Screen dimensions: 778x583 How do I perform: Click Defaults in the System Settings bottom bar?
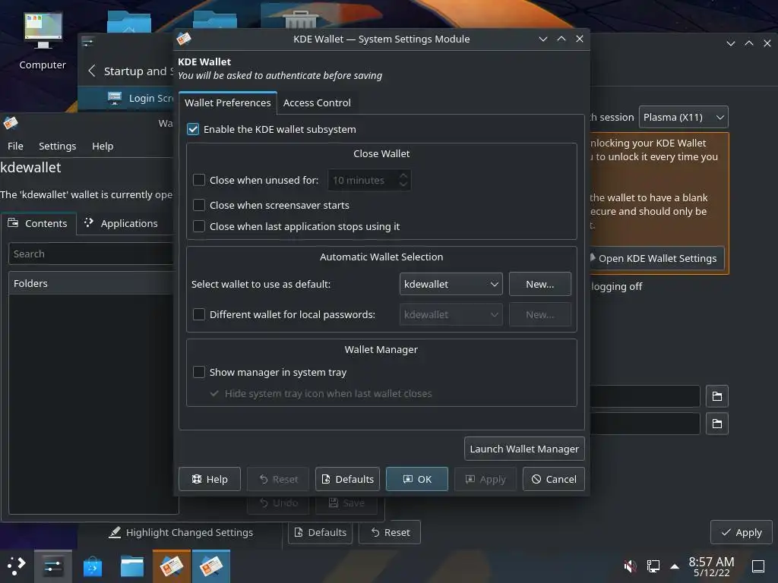click(320, 532)
